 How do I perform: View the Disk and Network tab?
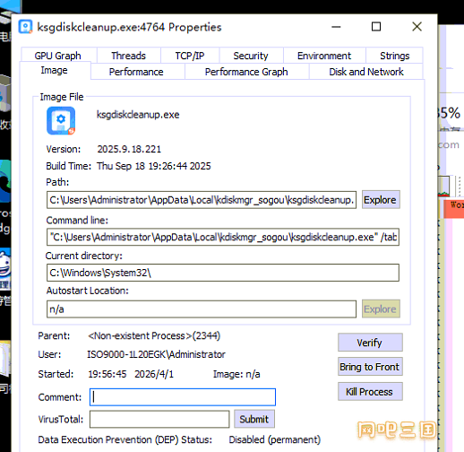click(x=366, y=72)
